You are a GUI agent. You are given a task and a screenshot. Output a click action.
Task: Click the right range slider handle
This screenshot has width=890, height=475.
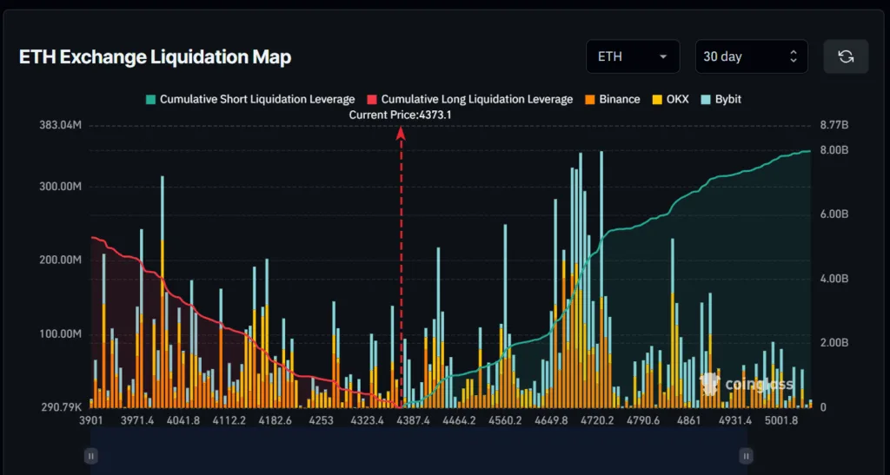click(x=746, y=455)
